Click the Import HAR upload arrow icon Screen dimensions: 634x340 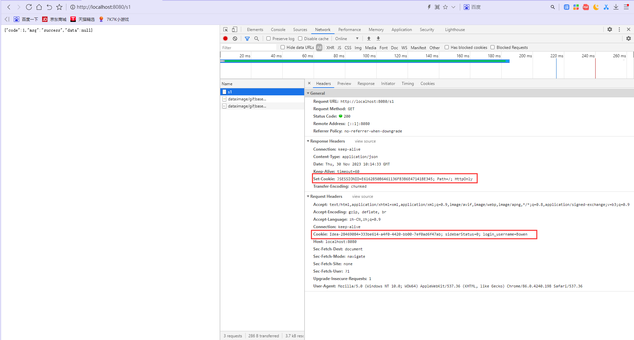click(369, 39)
